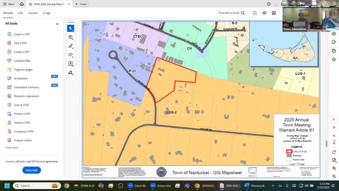Open Microsoft Teams taskbar icon
The image size is (339, 191).
click(187, 186)
